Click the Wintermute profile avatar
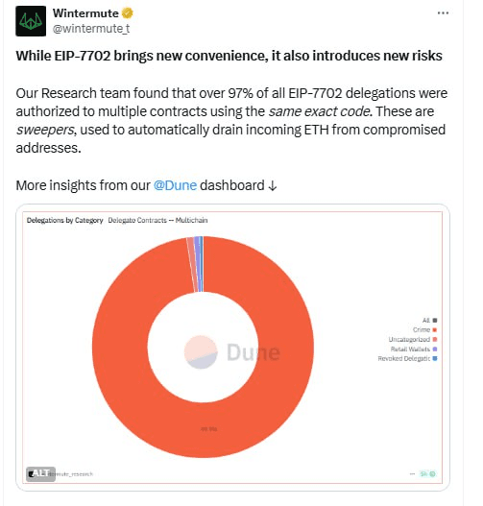The height and width of the screenshot is (506, 483). pos(31,21)
